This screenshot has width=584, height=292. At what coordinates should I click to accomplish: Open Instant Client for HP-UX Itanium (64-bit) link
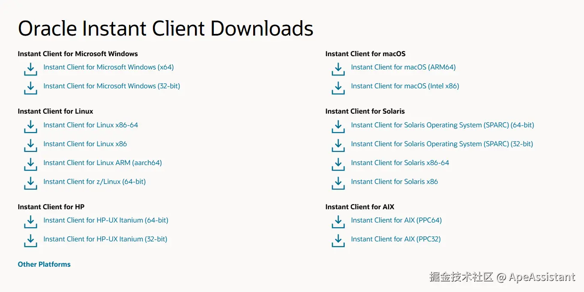(x=106, y=220)
